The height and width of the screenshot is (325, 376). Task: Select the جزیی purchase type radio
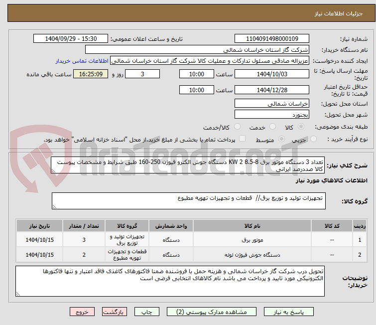[x=313, y=139]
